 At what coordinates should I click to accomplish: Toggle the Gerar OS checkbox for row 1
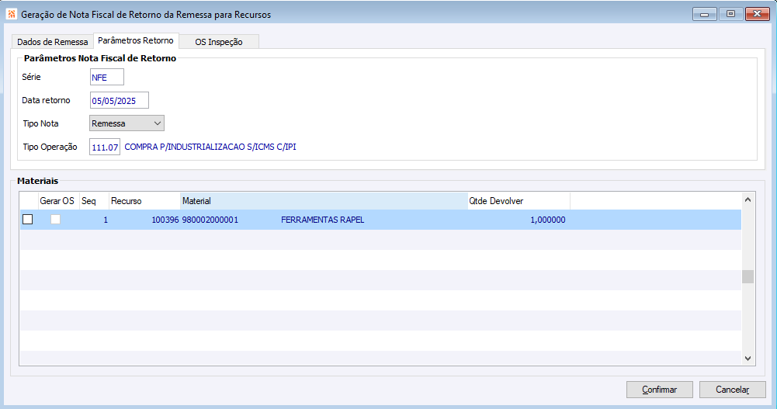pyautogui.click(x=56, y=220)
